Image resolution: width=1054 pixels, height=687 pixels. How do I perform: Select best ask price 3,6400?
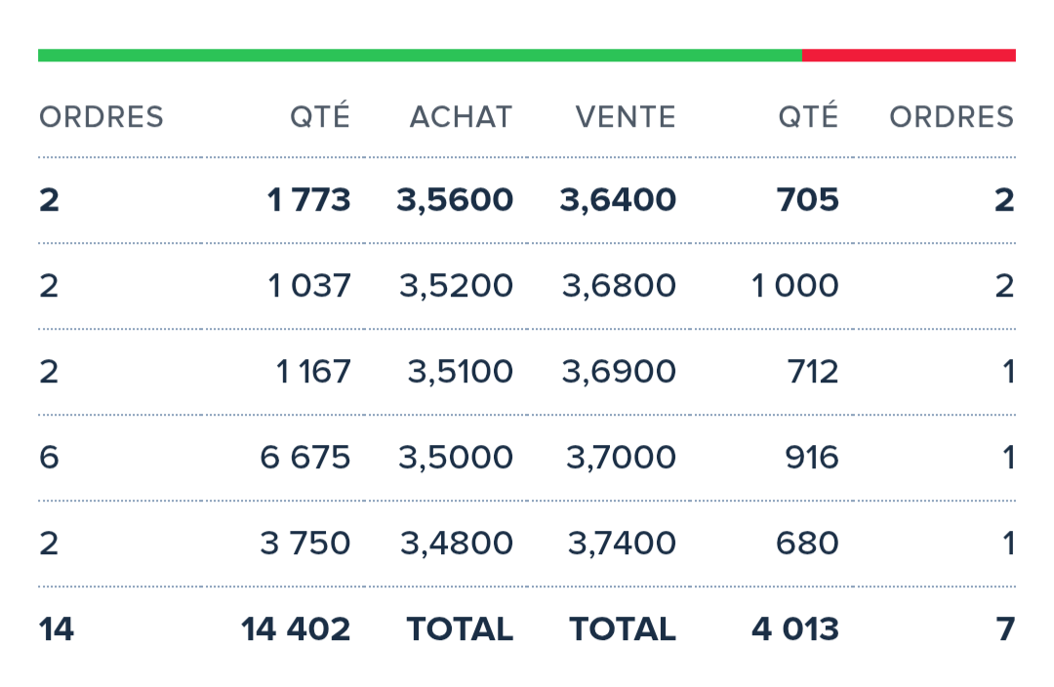click(618, 200)
